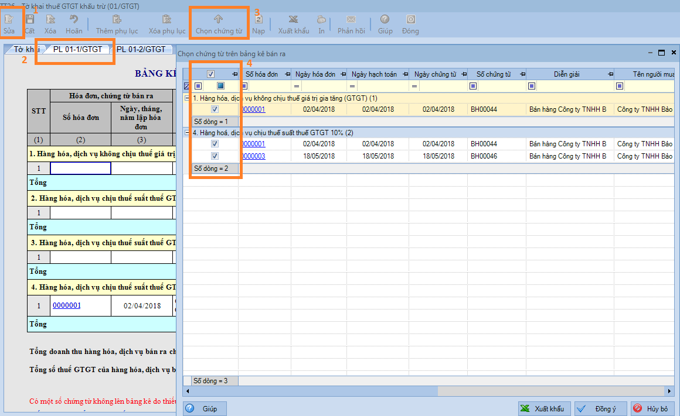Viewport: 680px width, 416px height.
Task: Click the Giúp button in the dialog footer
Action: [x=205, y=408]
